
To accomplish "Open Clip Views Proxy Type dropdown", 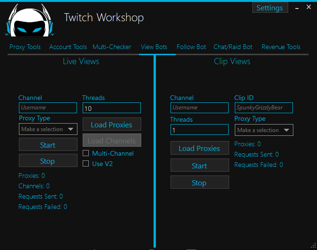I will (x=264, y=130).
